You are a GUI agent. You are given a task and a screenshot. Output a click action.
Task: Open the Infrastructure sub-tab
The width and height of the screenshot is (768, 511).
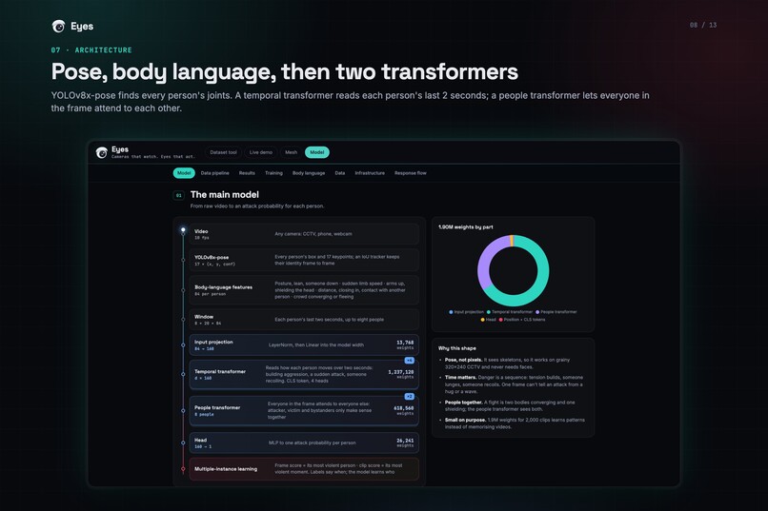pos(370,173)
